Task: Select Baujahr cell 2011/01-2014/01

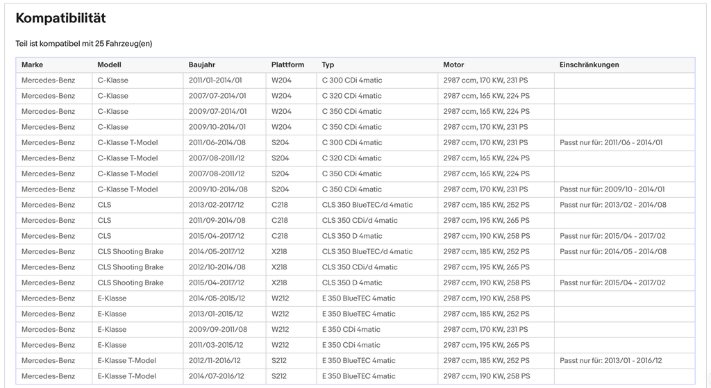Action: [x=215, y=81]
